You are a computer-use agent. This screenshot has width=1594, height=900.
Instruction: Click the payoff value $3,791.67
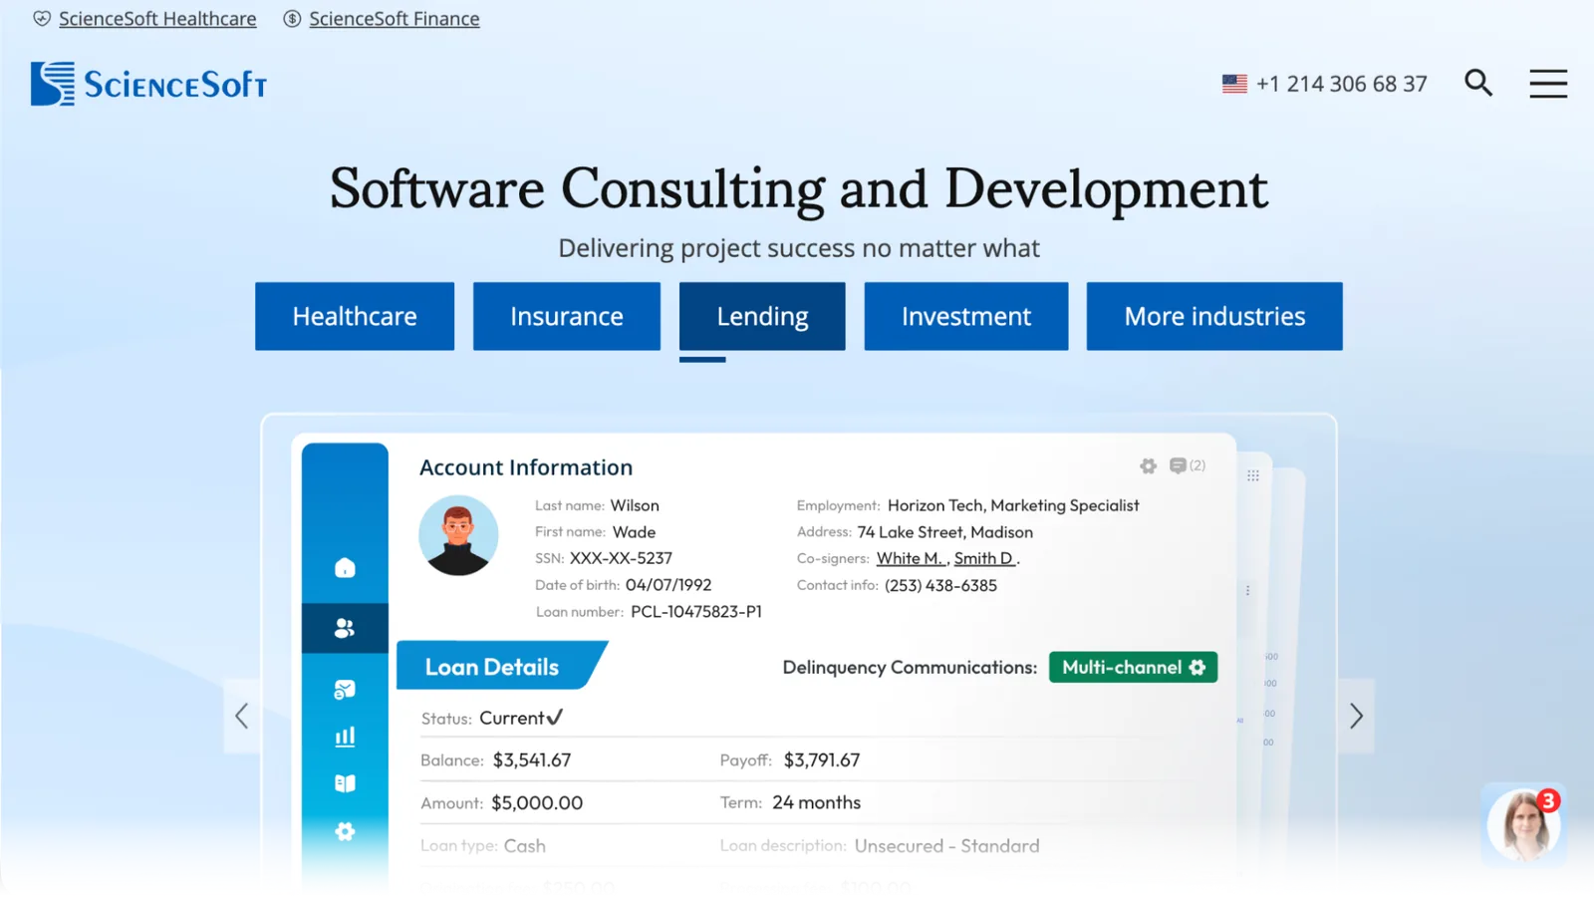click(x=822, y=760)
